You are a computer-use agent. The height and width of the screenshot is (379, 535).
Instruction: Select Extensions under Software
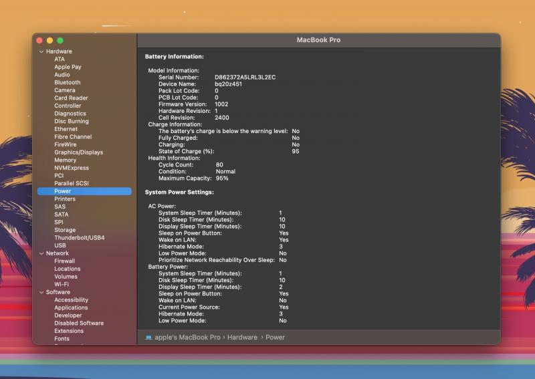pyautogui.click(x=69, y=332)
